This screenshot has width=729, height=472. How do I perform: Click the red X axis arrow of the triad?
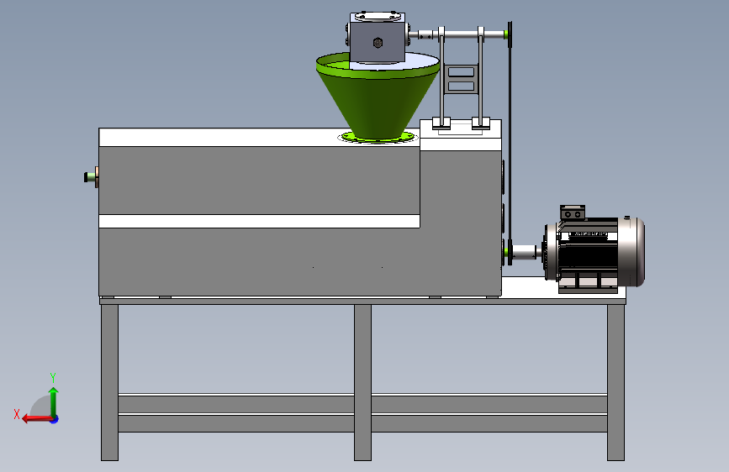pyautogui.click(x=36, y=419)
